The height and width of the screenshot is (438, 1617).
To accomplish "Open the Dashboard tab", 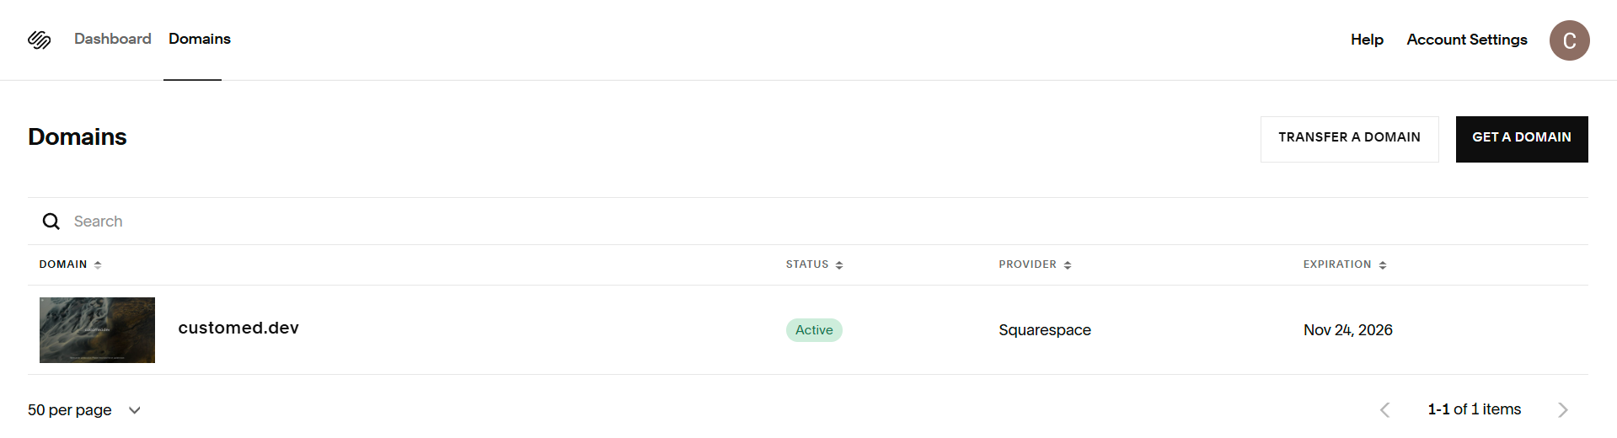I will pos(113,39).
